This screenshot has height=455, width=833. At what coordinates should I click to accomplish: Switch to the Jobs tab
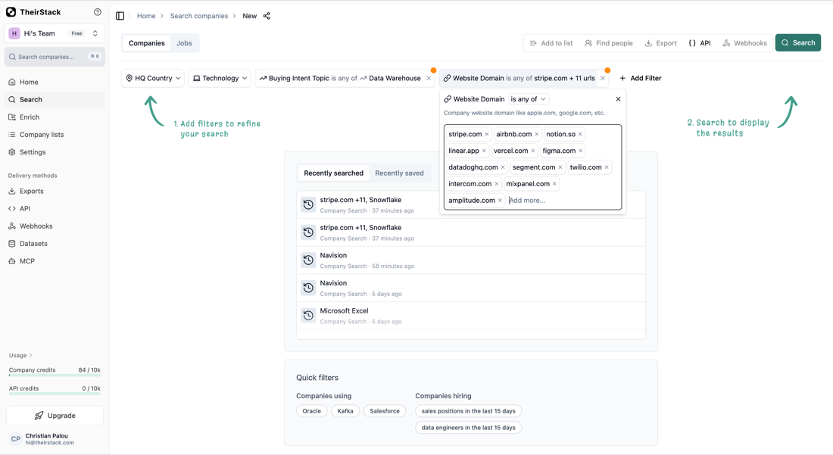(x=184, y=43)
